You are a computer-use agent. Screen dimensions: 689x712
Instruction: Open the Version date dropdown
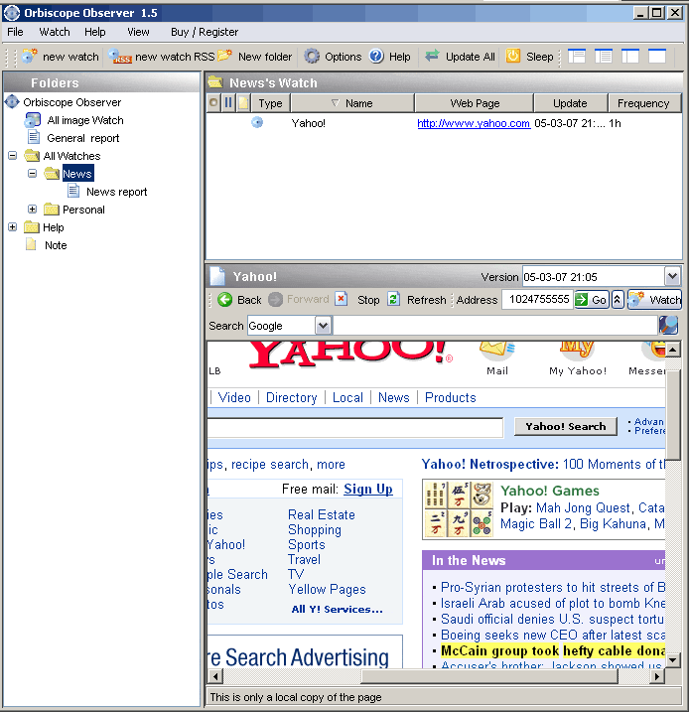(x=672, y=276)
